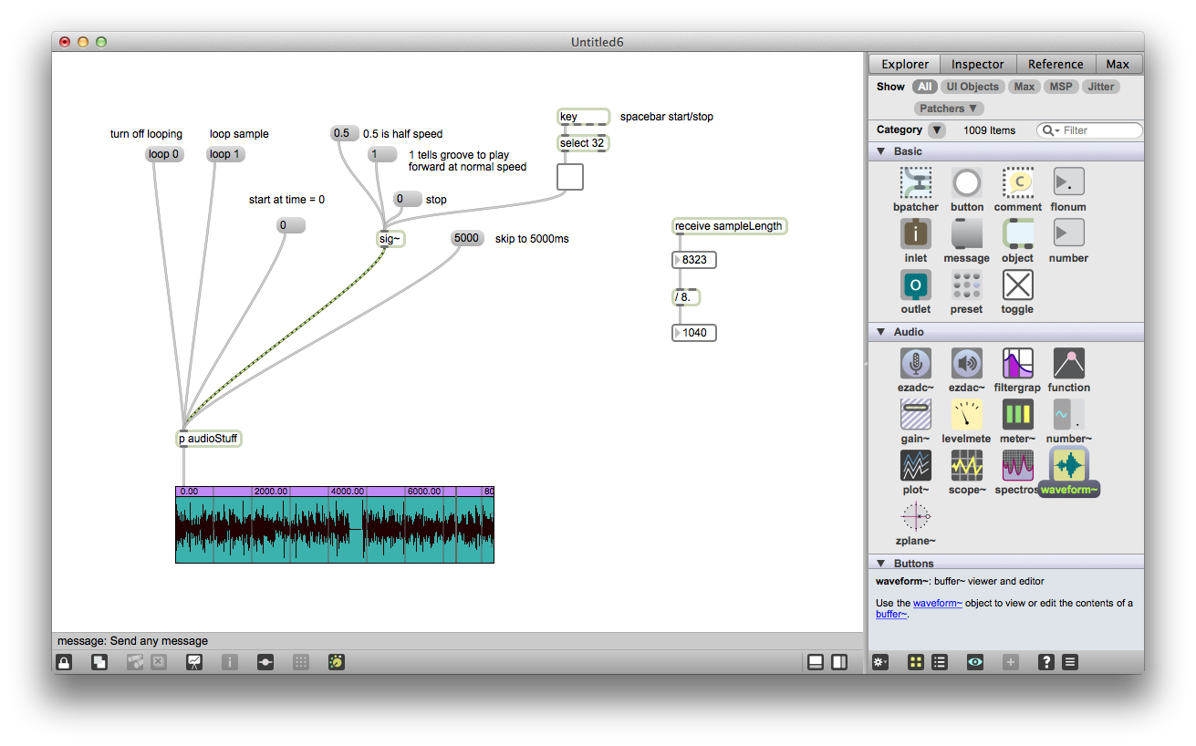The image size is (1196, 746).
Task: Lock the patcher with the padlock icon
Action: pyautogui.click(x=64, y=662)
